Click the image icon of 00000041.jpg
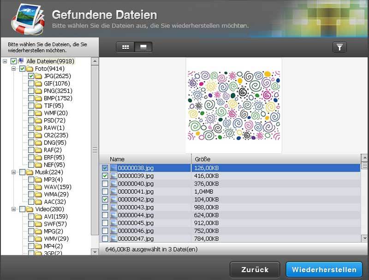This screenshot has height=280, width=369. (113, 191)
